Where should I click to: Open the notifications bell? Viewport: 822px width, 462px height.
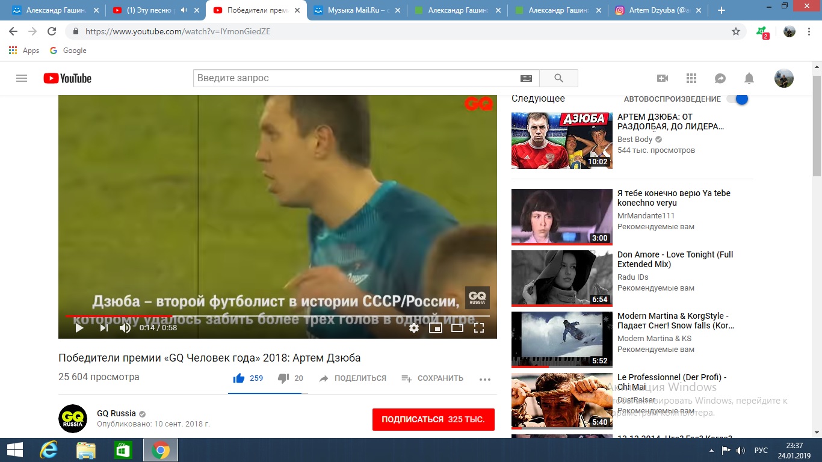point(749,78)
